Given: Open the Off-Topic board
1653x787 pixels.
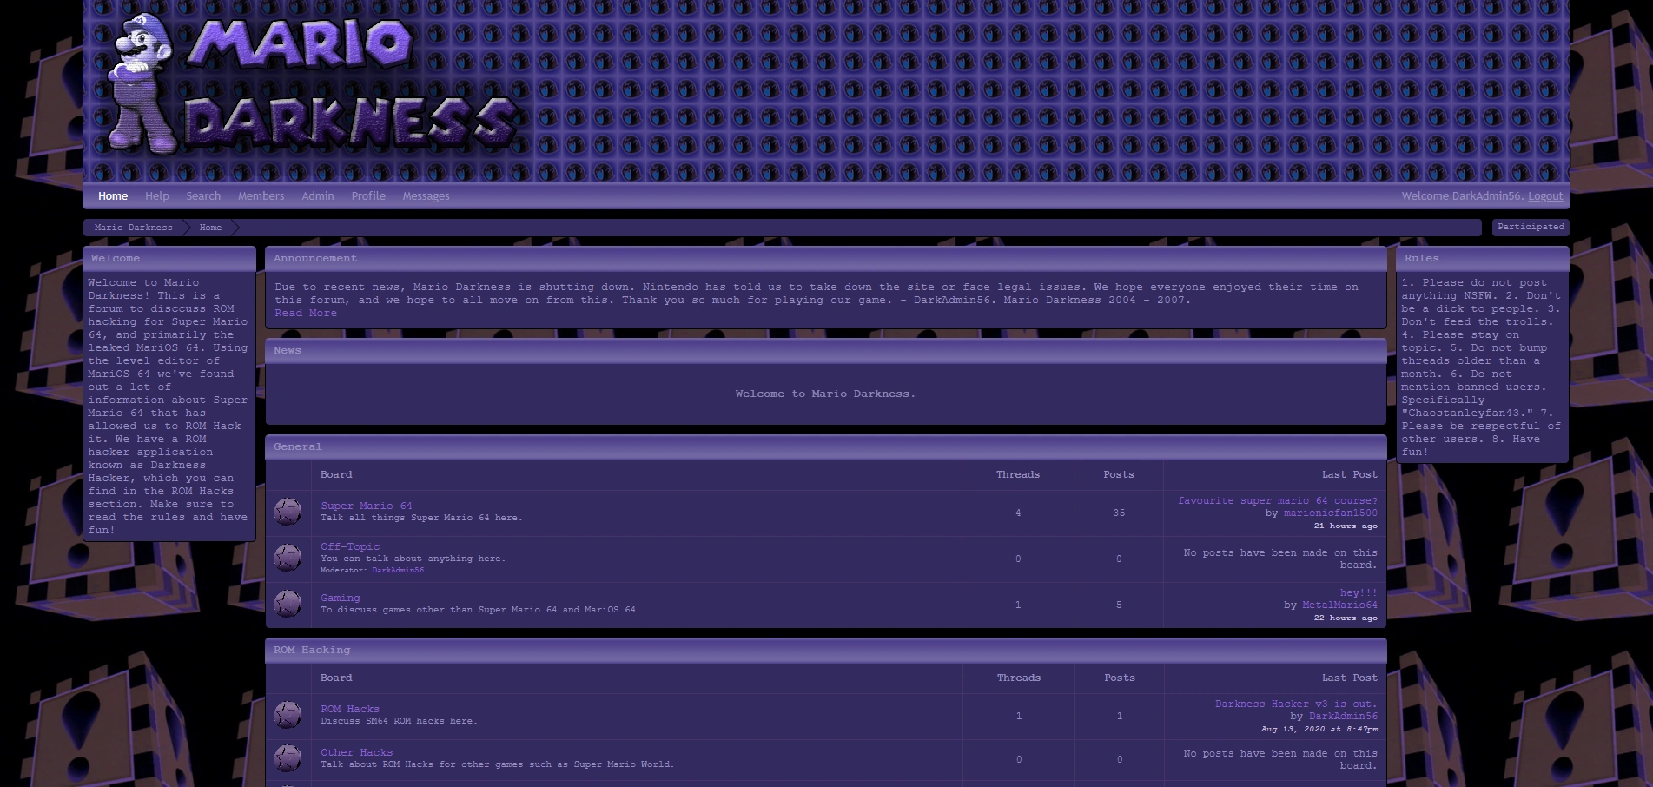Looking at the screenshot, I should coord(350,546).
